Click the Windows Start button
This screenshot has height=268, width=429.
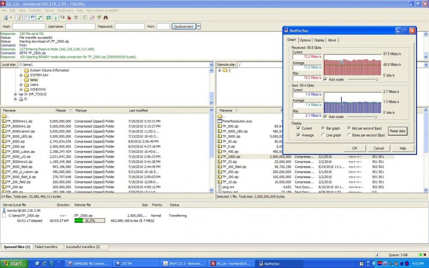click(13, 263)
